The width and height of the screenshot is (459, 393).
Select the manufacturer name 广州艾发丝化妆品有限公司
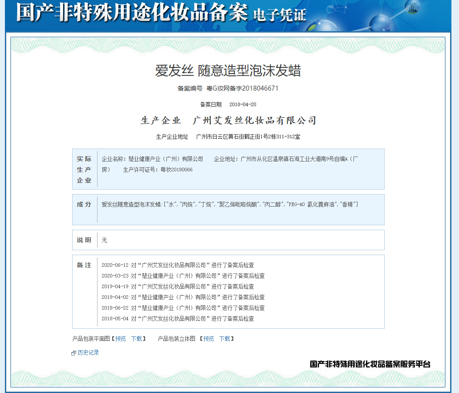[254, 120]
